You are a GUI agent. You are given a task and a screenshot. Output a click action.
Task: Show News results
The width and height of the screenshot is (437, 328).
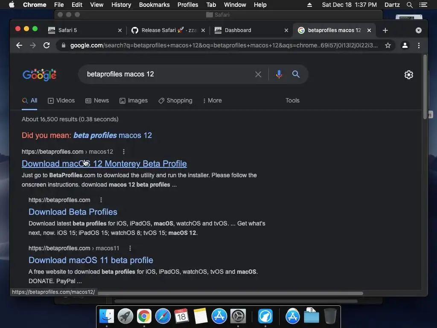click(x=97, y=101)
